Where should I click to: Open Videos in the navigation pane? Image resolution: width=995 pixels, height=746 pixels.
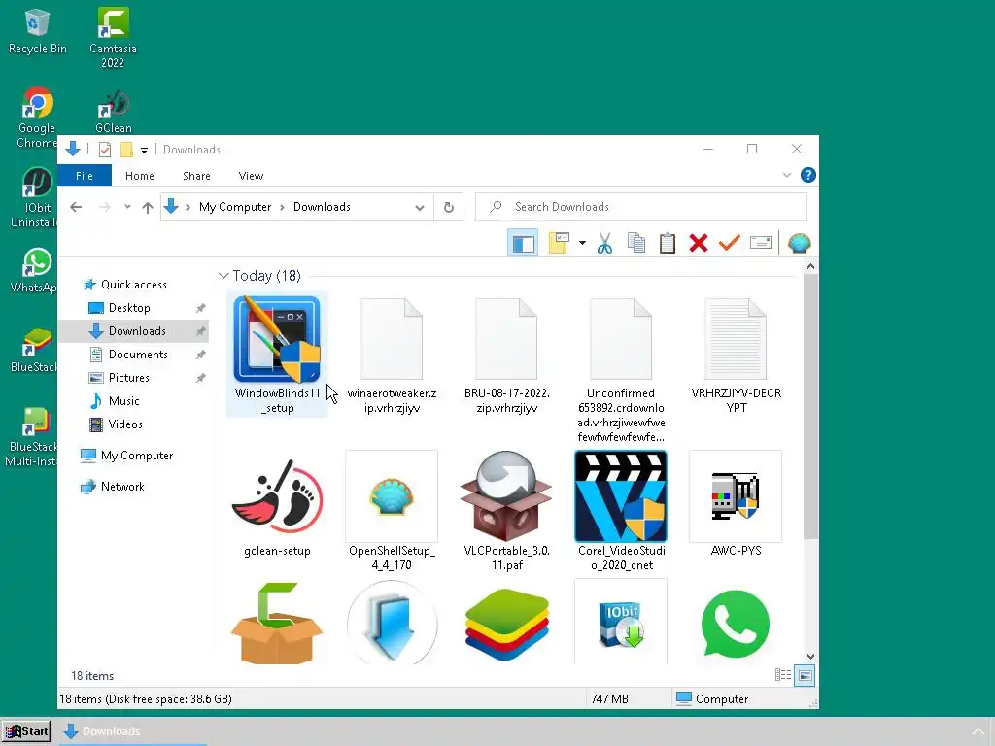[125, 424]
